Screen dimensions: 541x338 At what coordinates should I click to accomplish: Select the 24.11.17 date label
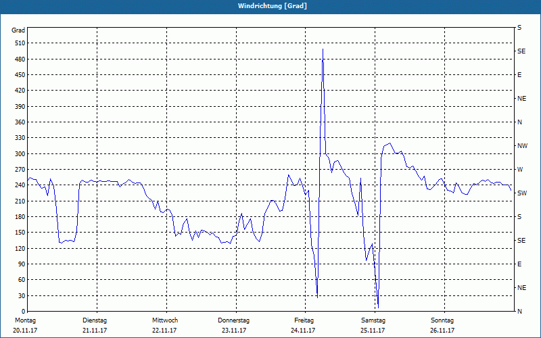pyautogui.click(x=303, y=331)
